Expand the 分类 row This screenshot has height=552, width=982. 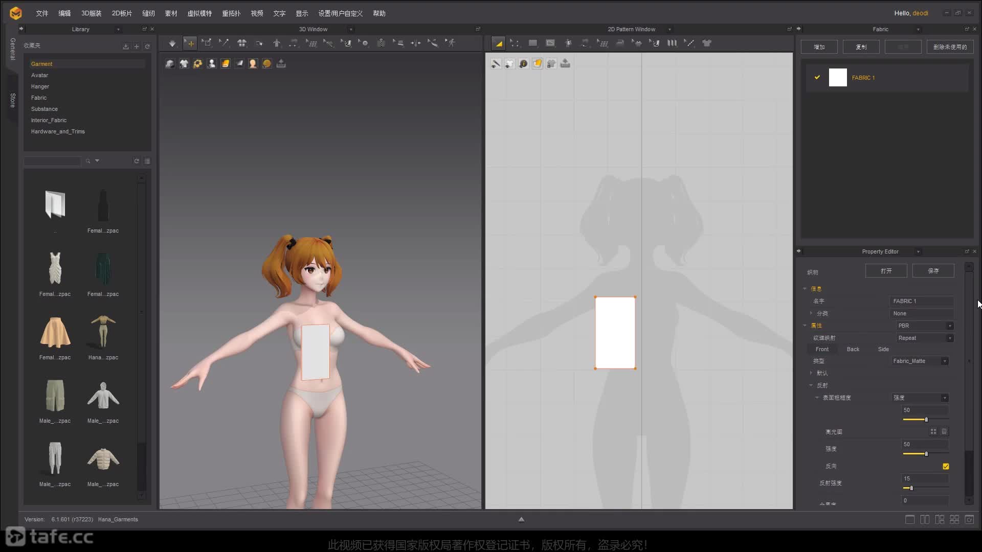point(811,313)
